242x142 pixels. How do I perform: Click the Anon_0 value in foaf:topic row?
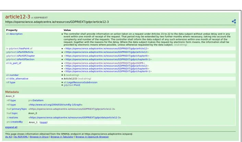coord(33,113)
